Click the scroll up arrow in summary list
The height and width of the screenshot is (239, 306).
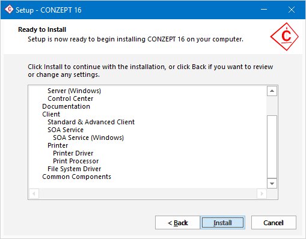pos(272,91)
